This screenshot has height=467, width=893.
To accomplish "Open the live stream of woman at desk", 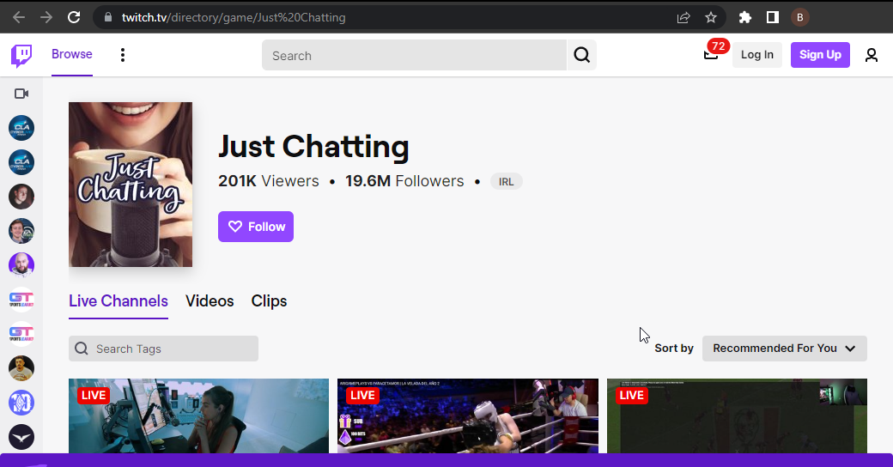I will click(x=198, y=416).
